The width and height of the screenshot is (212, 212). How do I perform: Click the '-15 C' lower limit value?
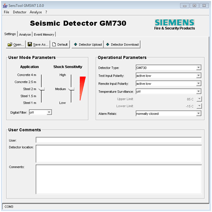190,106
